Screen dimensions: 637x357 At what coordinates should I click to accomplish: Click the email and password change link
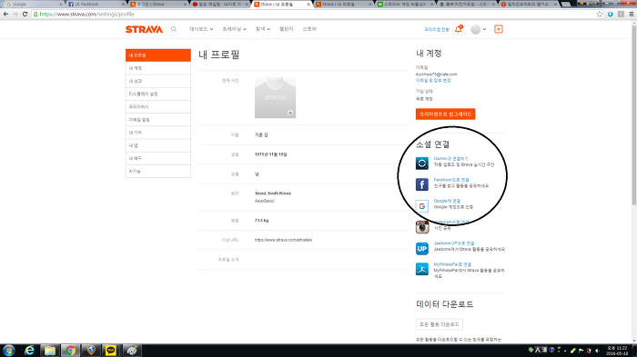click(433, 80)
